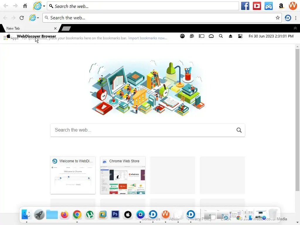The image size is (300, 225).
Task: Open the Welcome to WebDi... tile
Action: (73, 175)
